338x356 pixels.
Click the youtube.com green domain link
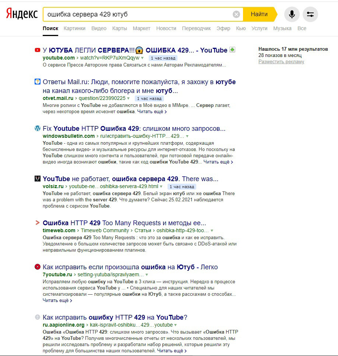tap(59, 58)
